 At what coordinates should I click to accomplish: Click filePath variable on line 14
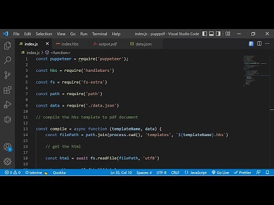69,135
